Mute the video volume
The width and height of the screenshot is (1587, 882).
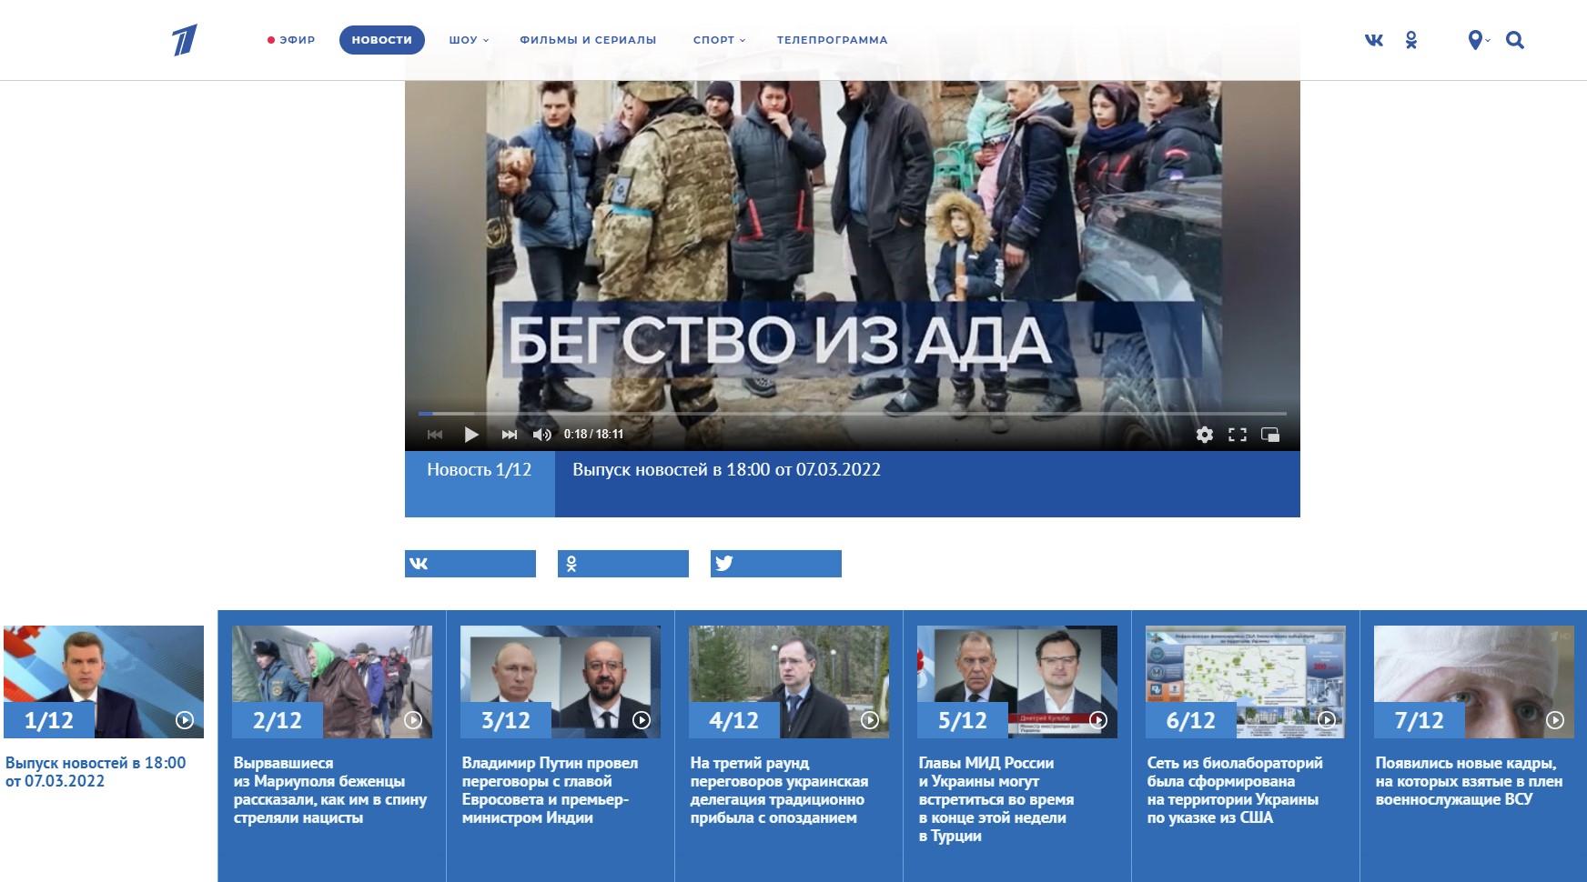[x=541, y=435]
